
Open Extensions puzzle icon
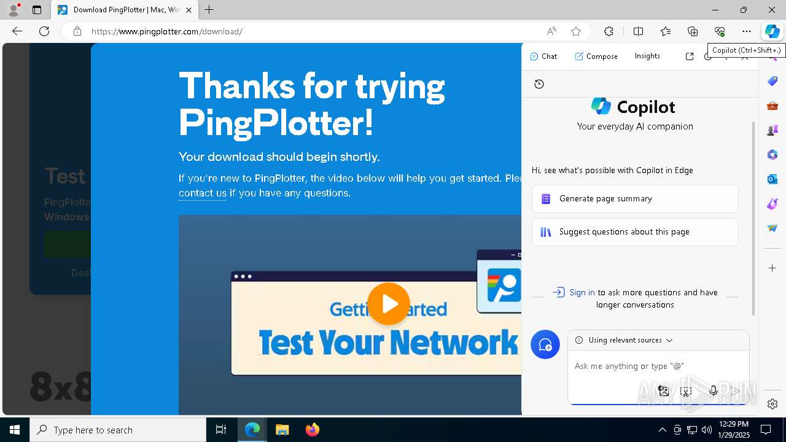pyautogui.click(x=609, y=31)
